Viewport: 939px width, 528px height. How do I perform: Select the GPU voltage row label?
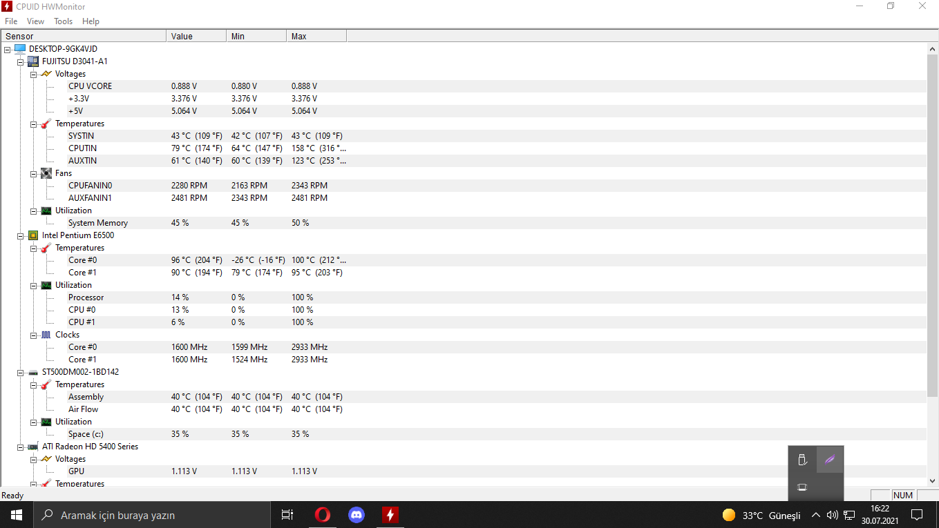[76, 471]
